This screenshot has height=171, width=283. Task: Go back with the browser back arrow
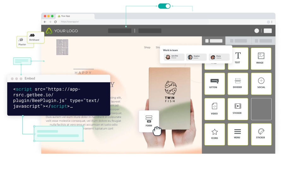[x=45, y=22]
